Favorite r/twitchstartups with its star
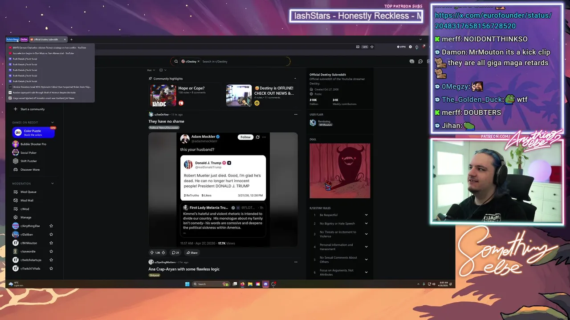570x320 pixels. [51, 260]
